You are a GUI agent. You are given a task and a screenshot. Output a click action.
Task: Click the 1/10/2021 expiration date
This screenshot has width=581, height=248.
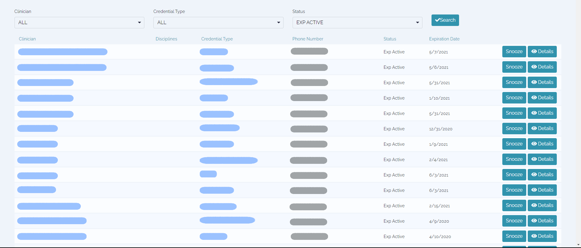pos(439,98)
